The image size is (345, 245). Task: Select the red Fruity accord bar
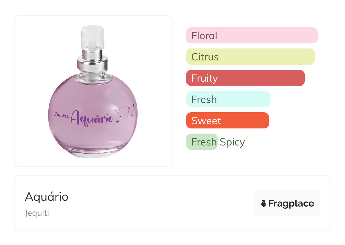245,78
